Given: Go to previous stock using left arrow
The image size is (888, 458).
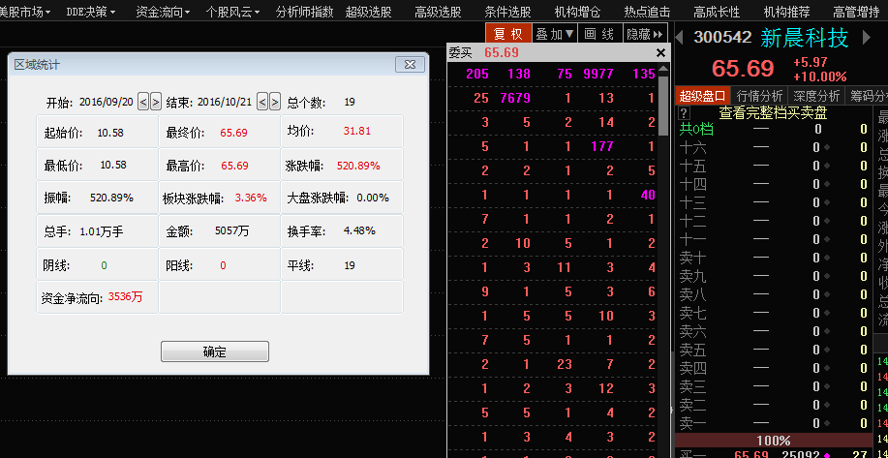Looking at the screenshot, I should click(681, 37).
